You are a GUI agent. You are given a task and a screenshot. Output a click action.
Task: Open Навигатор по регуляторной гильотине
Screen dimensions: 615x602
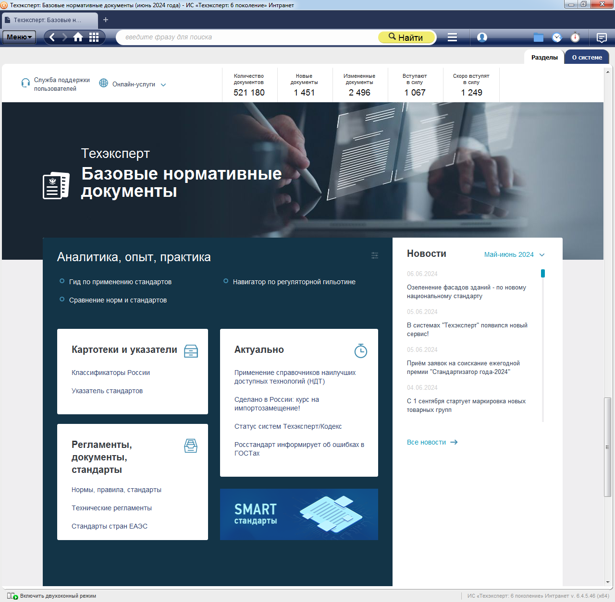coord(294,282)
